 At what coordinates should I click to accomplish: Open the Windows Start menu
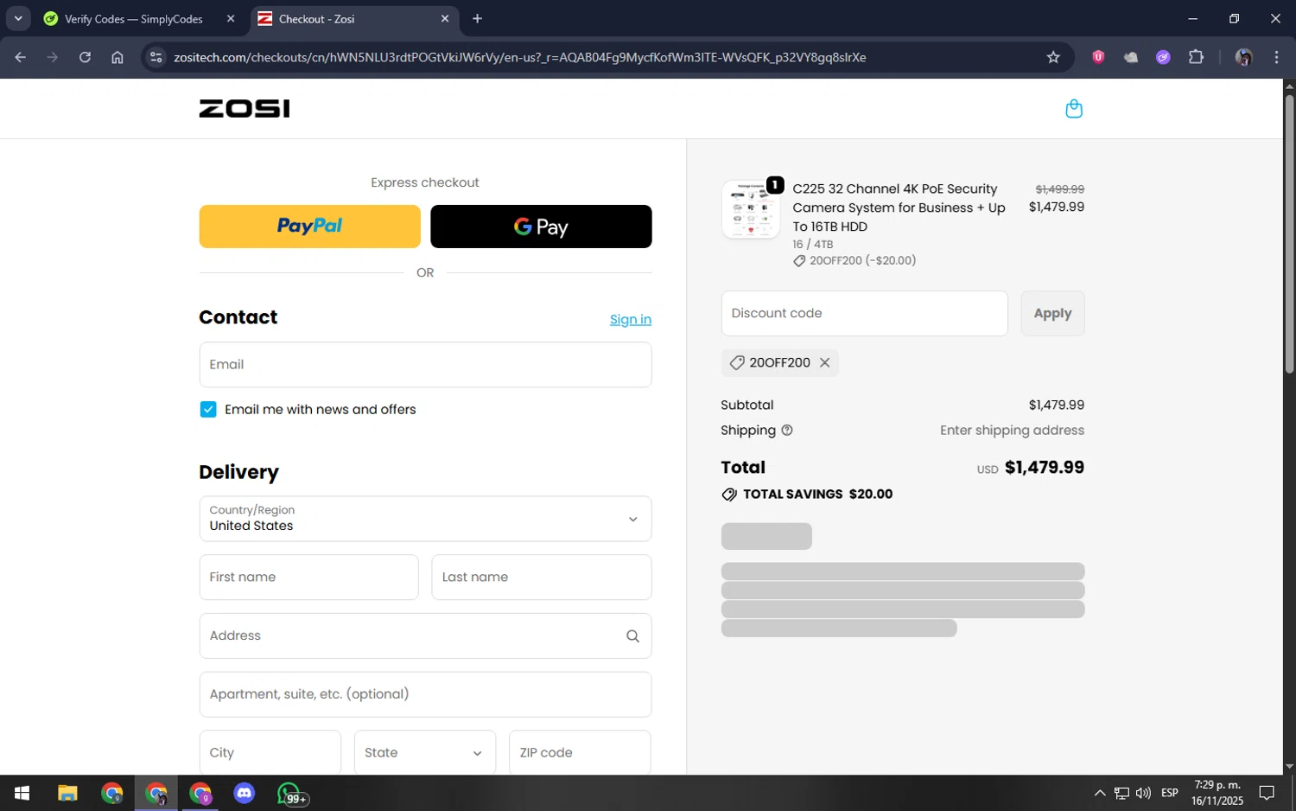[x=22, y=793]
